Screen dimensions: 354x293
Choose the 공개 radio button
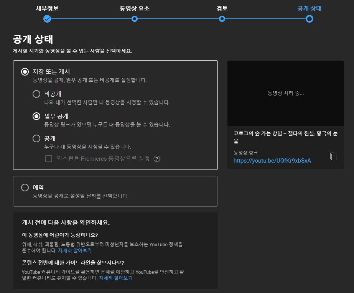click(36, 138)
